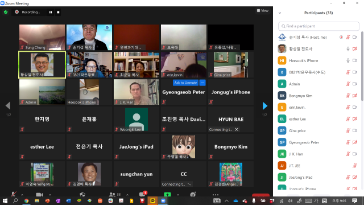
Task: Click Ask to Unmute on Gyeongseob Peter
Action: 185,83
